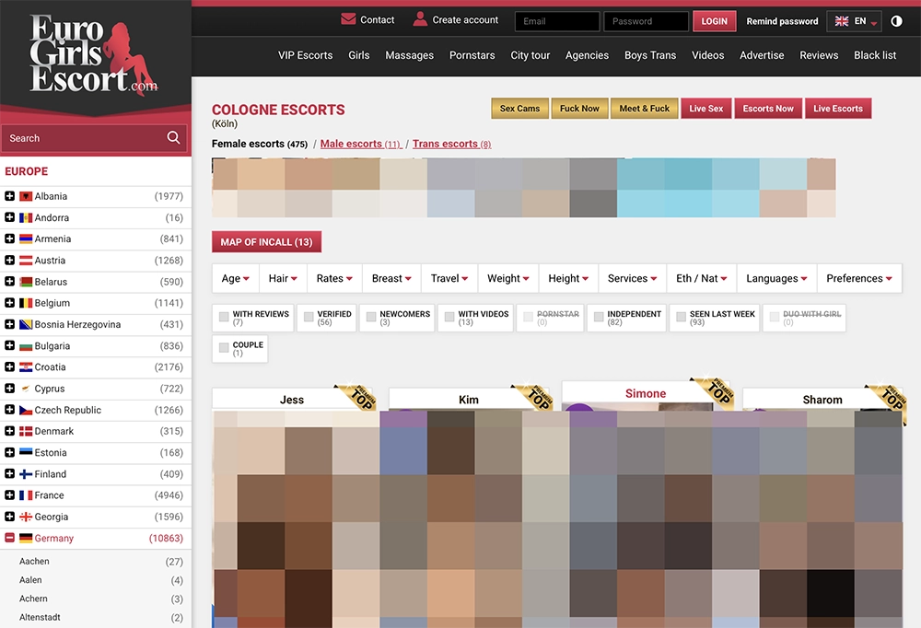This screenshot has width=921, height=628.
Task: Click the LOGIN button
Action: pos(715,21)
